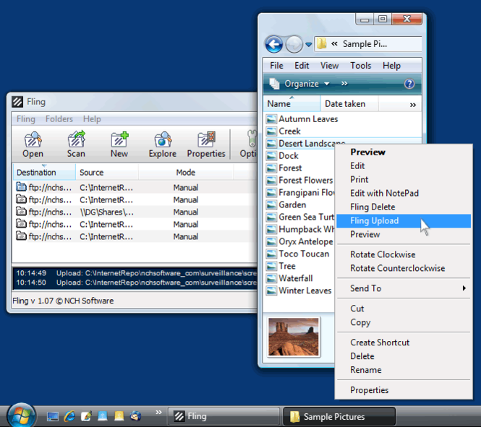Click the Tree file icon
Screen dimensions: 481x427
(271, 266)
